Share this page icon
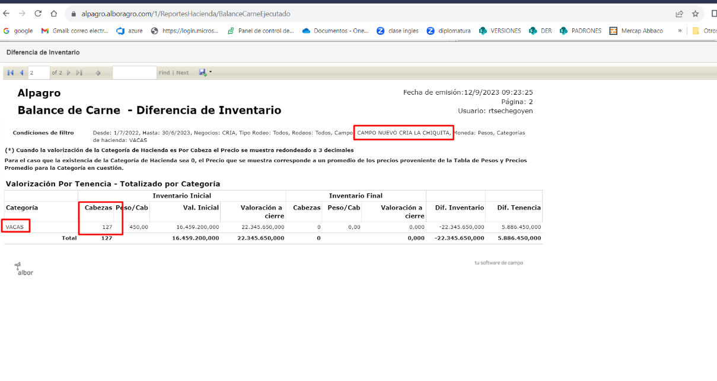The image size is (717, 381). [x=679, y=14]
